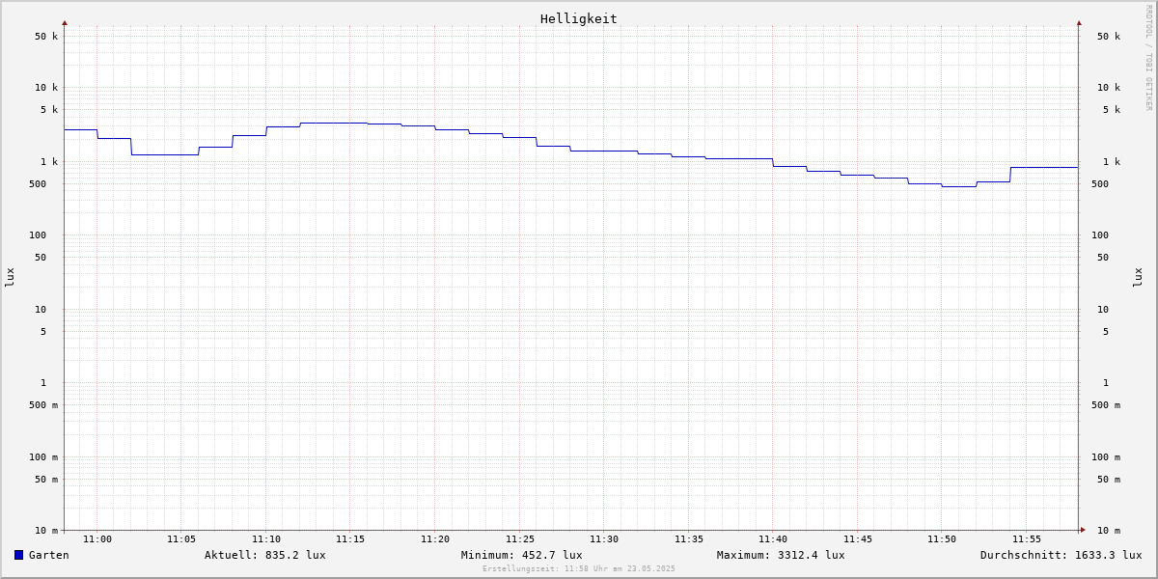
Task: Click the 11:45 time axis label
Action: (858, 539)
